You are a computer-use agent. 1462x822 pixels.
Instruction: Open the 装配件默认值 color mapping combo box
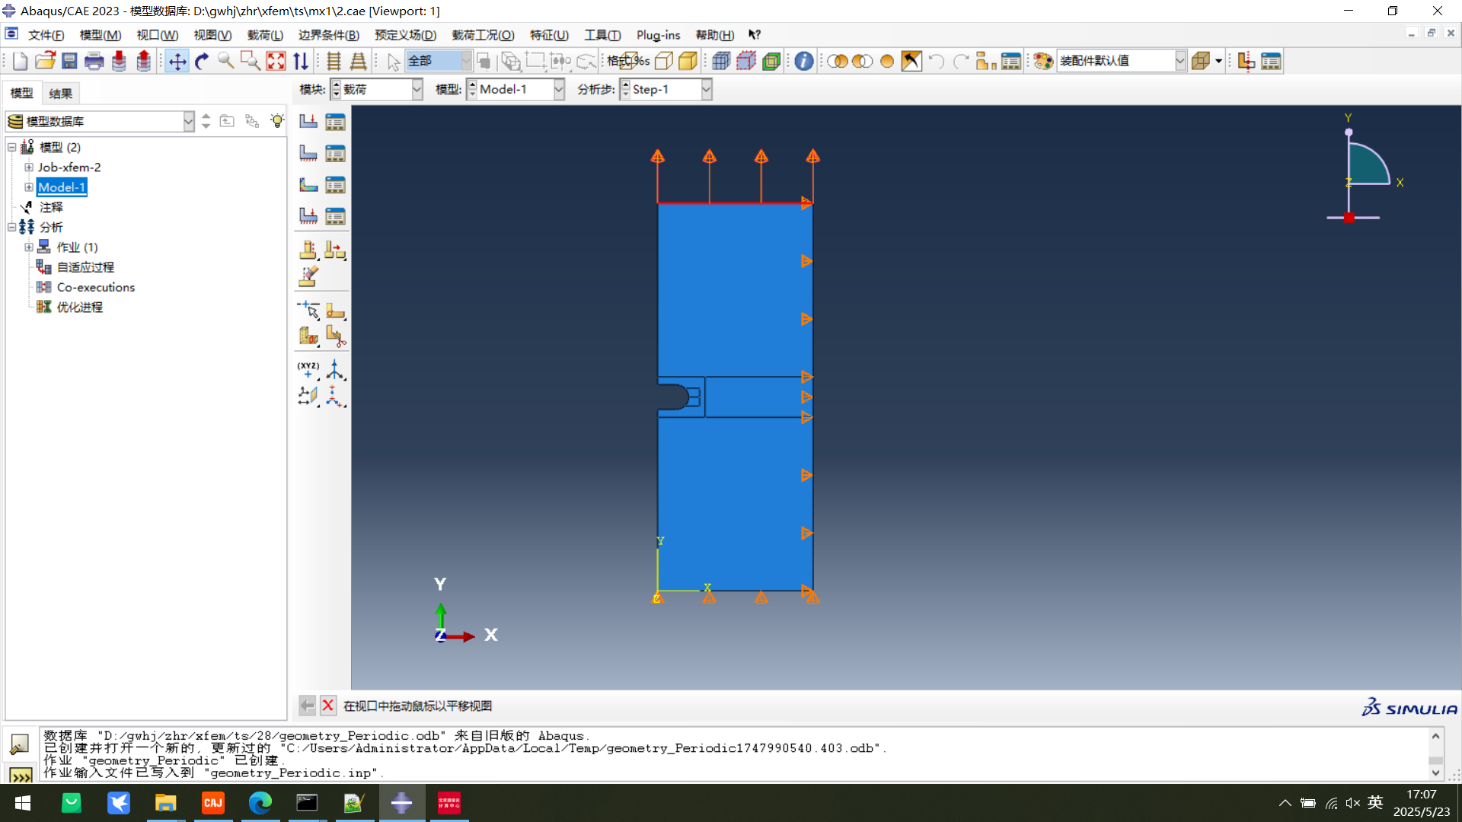pyautogui.click(x=1179, y=62)
